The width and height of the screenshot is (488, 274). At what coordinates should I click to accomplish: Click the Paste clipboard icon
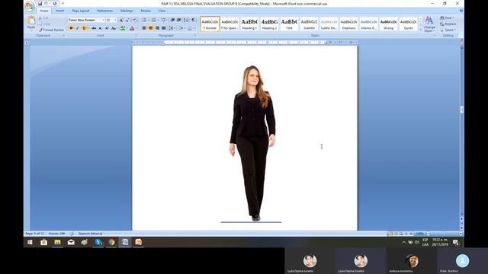coord(31,21)
